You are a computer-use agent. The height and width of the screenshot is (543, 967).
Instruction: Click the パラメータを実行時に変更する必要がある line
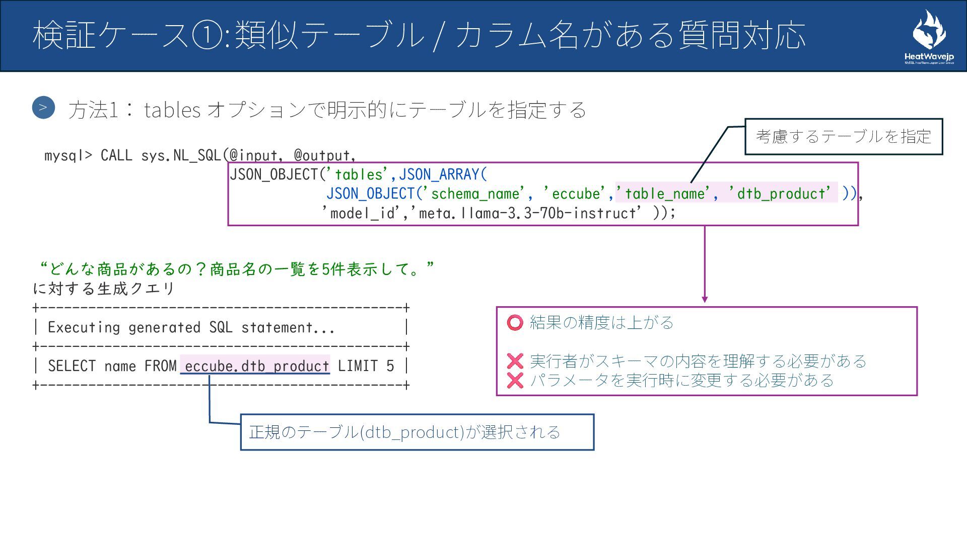(682, 381)
